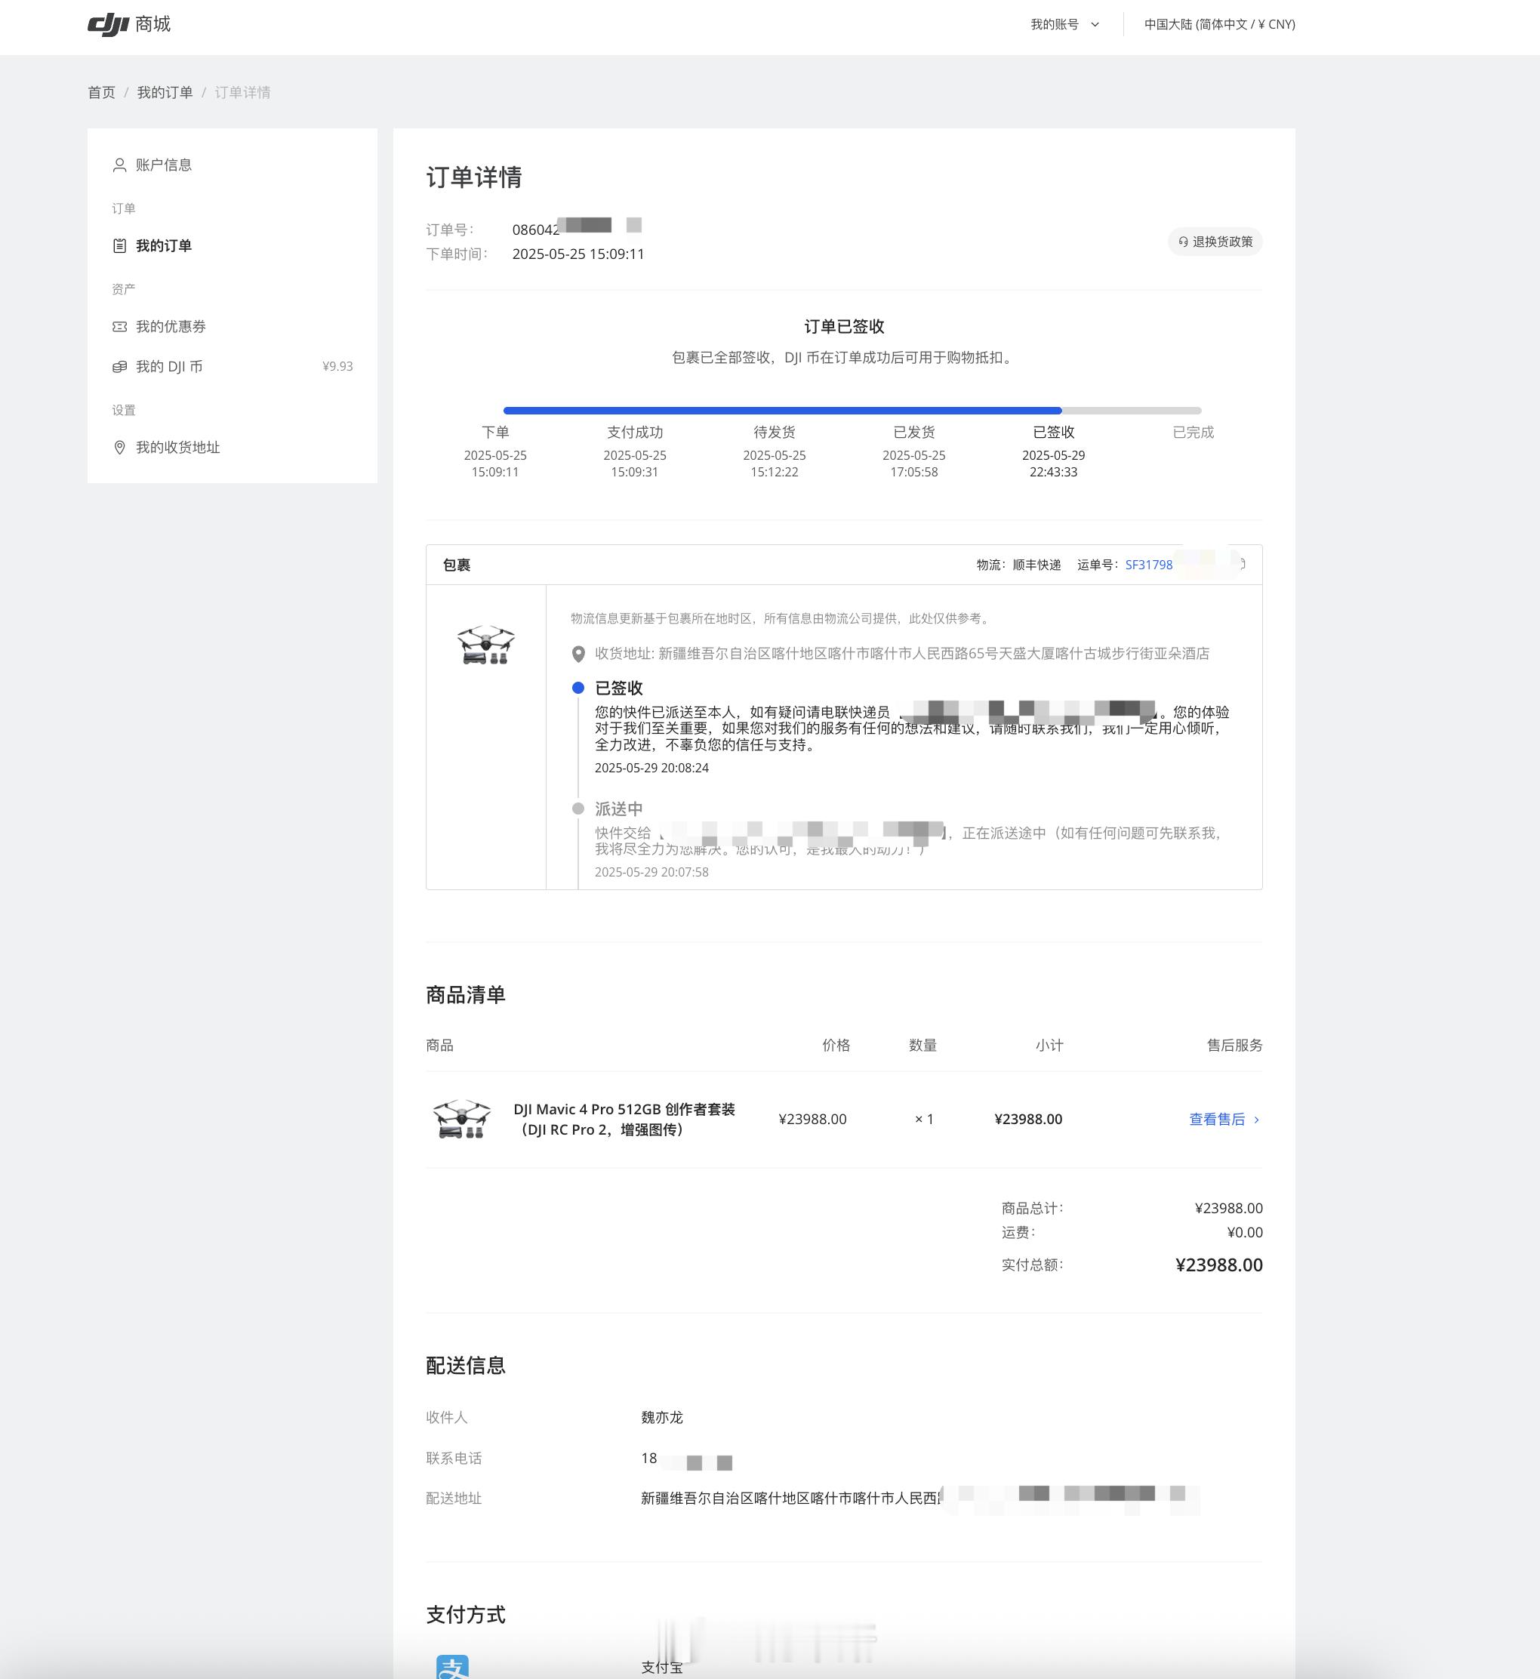Go to 我的订单 in the breadcrumb
The height and width of the screenshot is (1679, 1540).
(x=165, y=93)
